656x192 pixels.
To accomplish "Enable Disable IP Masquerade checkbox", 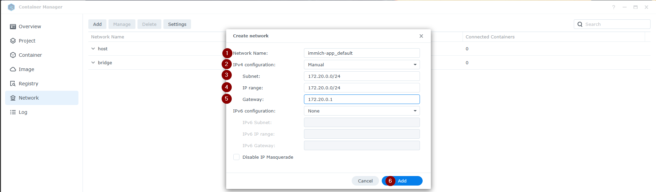I will [236, 157].
